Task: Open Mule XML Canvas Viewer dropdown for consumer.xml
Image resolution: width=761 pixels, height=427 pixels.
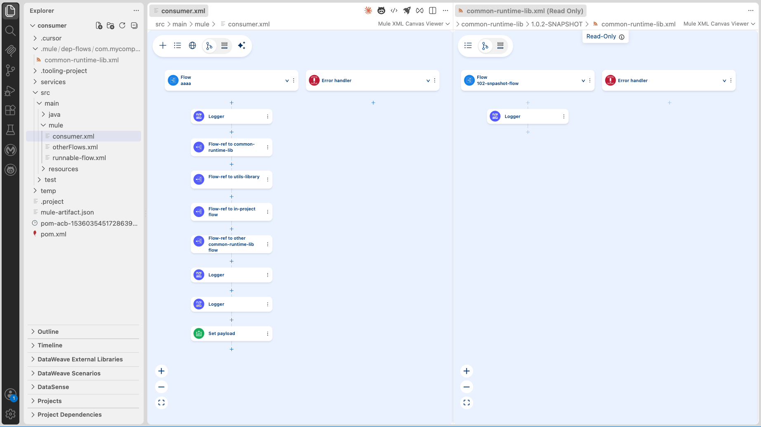Action: point(414,24)
